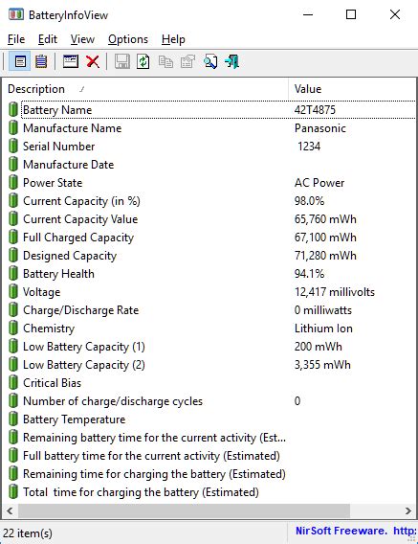Open the NirSoft Freeware link

point(356,531)
